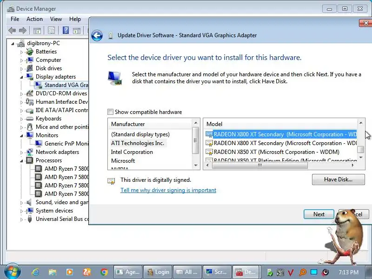Expand the System devices node

(21, 211)
